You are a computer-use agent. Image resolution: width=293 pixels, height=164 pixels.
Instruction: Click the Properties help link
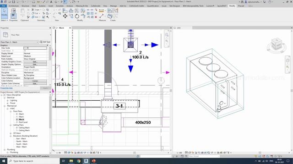click(6, 88)
